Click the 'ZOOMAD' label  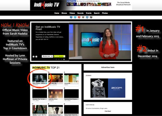coord(89,76)
